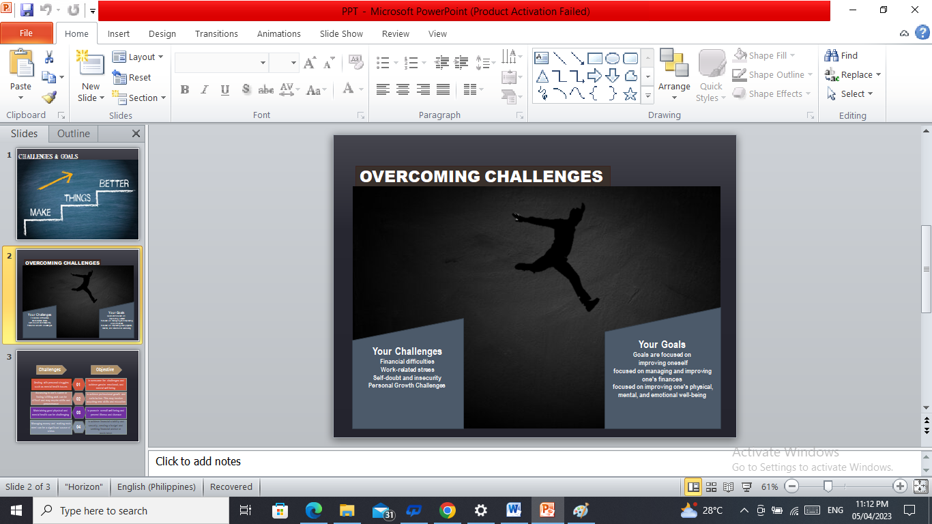Open the Insert ribbon tab

pyautogui.click(x=119, y=33)
